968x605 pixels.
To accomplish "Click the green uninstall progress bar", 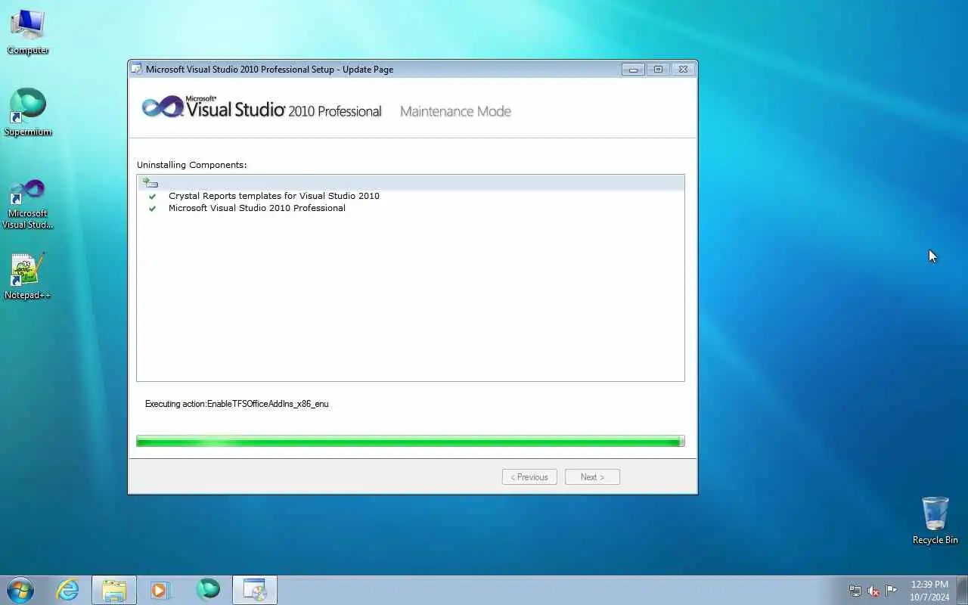I will click(411, 441).
